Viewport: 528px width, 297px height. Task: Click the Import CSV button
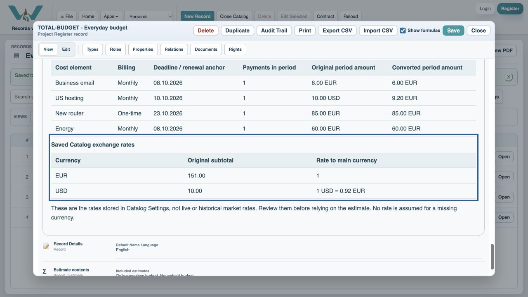(378, 31)
